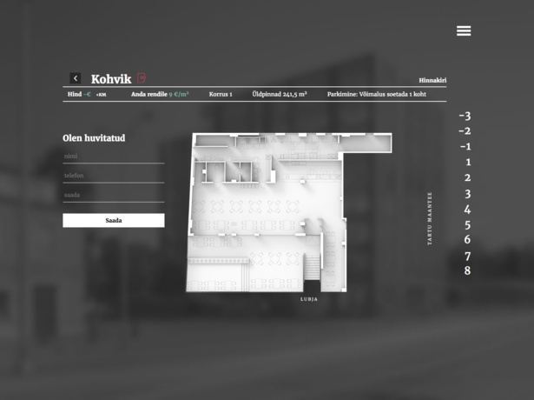The image size is (534, 400).
Task: View floor 4 plan
Action: click(468, 210)
